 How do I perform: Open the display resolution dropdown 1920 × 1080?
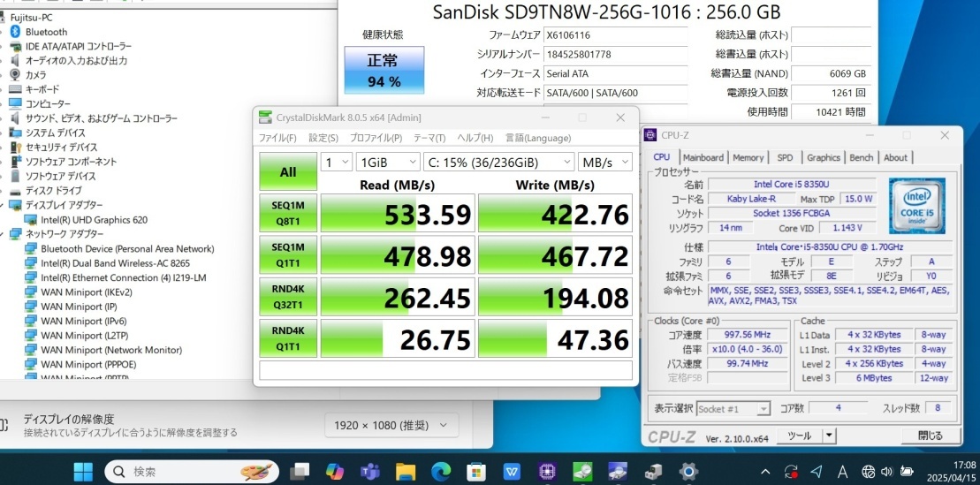(x=391, y=426)
